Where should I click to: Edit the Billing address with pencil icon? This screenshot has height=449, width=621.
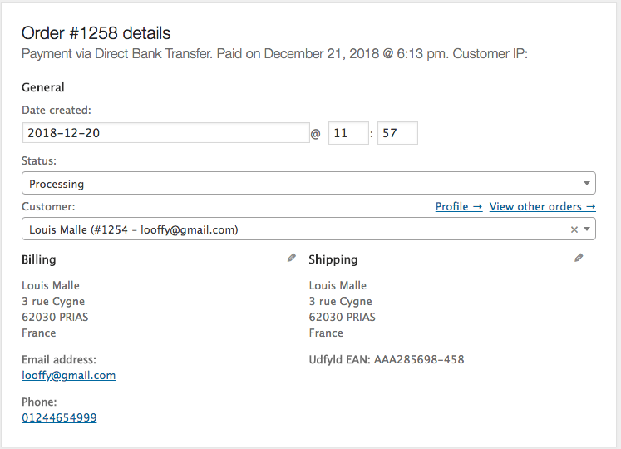pyautogui.click(x=291, y=258)
